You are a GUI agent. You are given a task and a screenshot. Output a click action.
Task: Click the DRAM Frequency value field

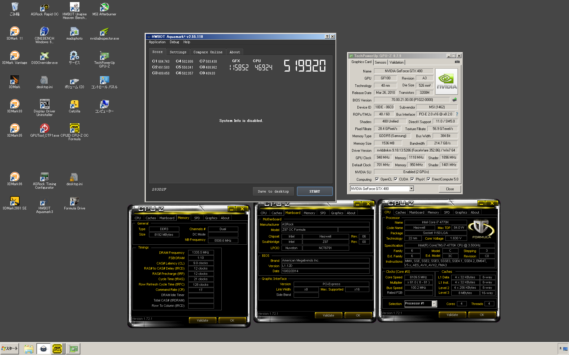pos(201,253)
